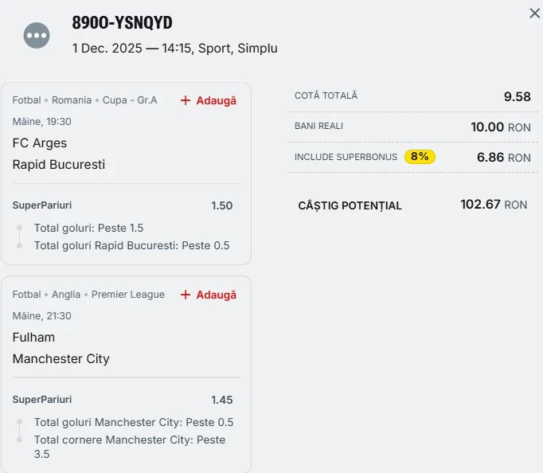The image size is (543, 473).
Task: Select Total goluri: Peste 1.5 selection
Action: (88, 228)
